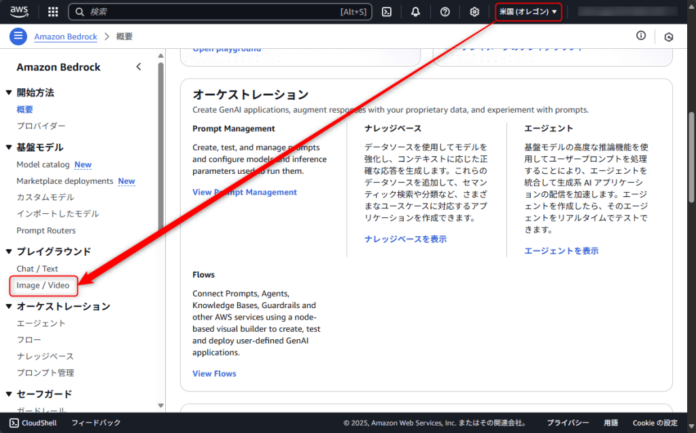Open the 用語 footer link
This screenshot has width=696, height=433.
611,423
